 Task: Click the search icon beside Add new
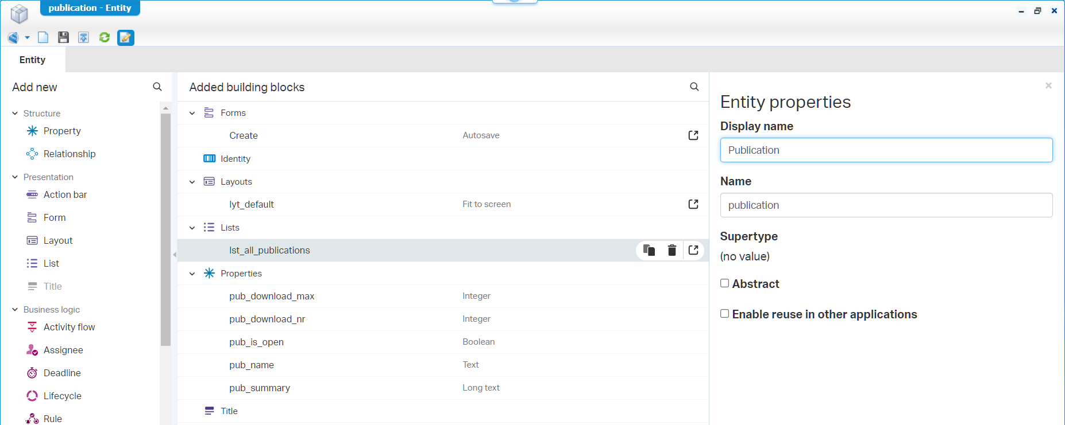[x=157, y=87]
